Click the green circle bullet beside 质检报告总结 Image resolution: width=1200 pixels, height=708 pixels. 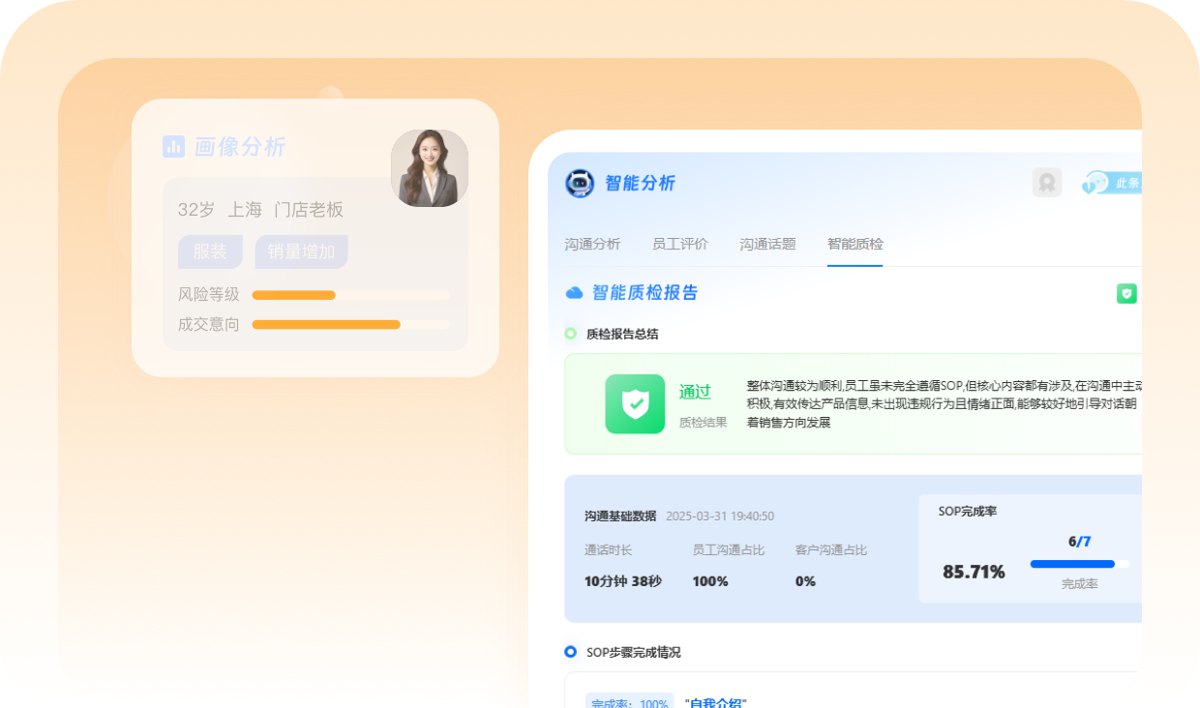coord(571,334)
